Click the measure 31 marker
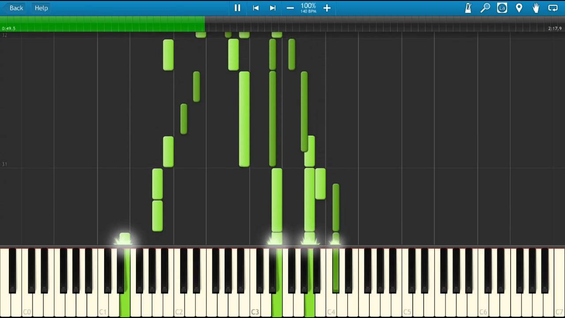Viewport: 565px width, 318px height. (4, 164)
